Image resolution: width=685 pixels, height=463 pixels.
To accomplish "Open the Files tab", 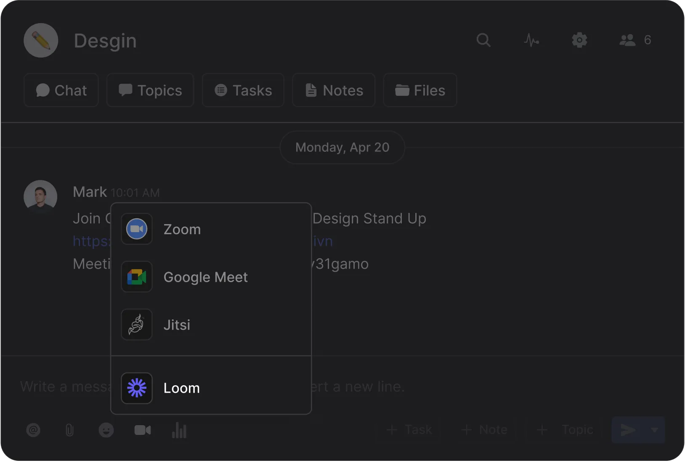I will (420, 90).
